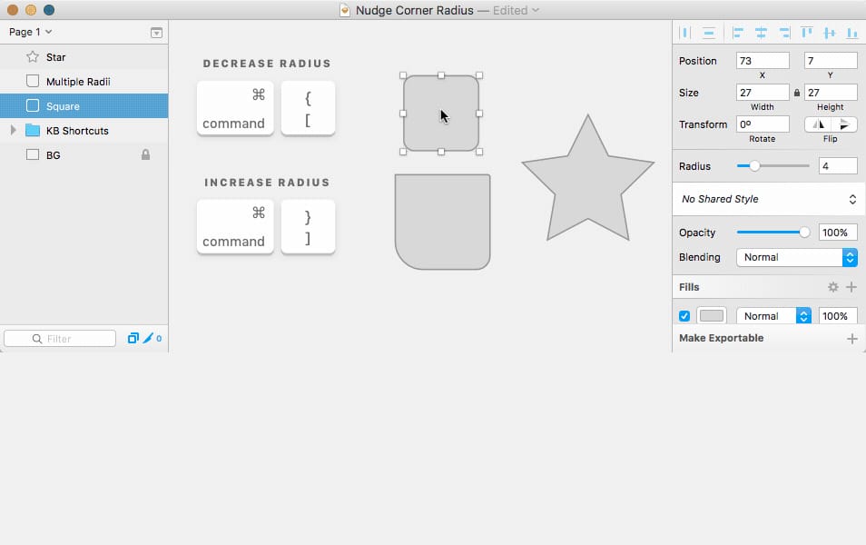Open the No Shared Style dropdown
This screenshot has height=545, width=866.
point(767,198)
